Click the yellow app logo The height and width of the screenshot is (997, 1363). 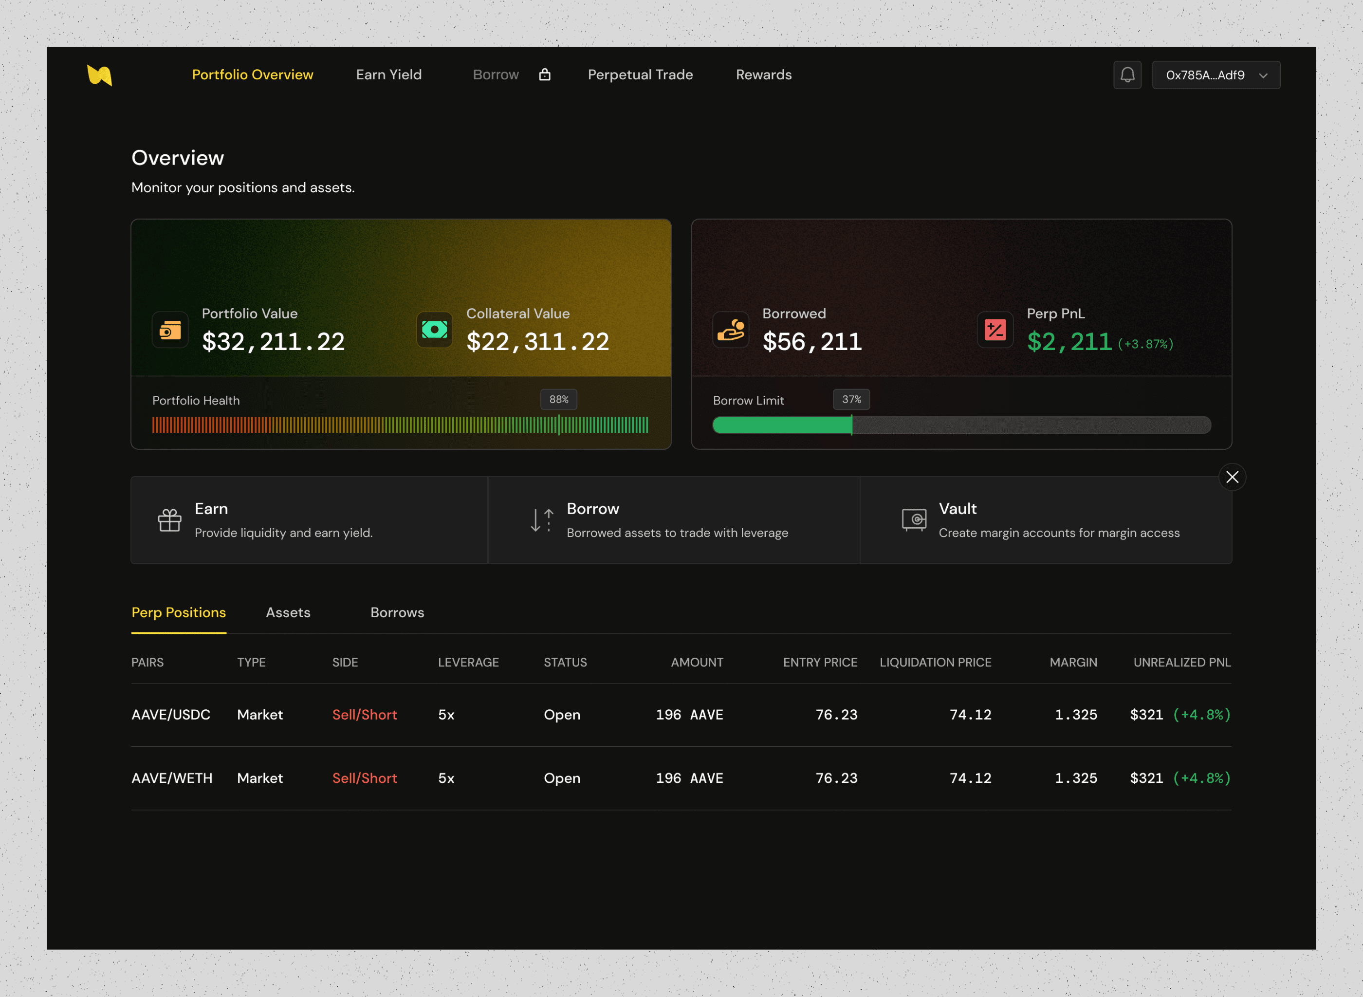click(x=100, y=75)
